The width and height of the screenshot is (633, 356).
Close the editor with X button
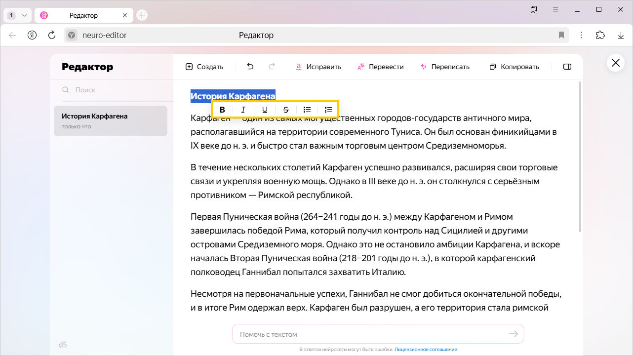click(615, 63)
